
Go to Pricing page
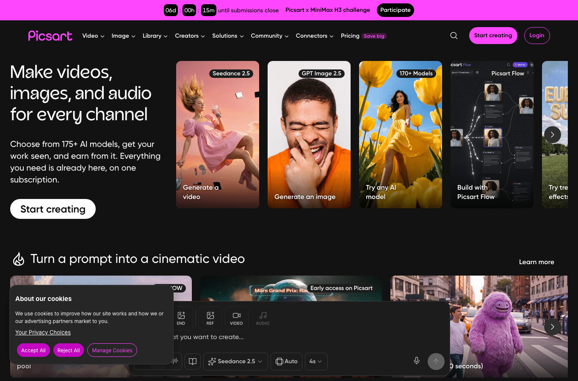click(350, 36)
